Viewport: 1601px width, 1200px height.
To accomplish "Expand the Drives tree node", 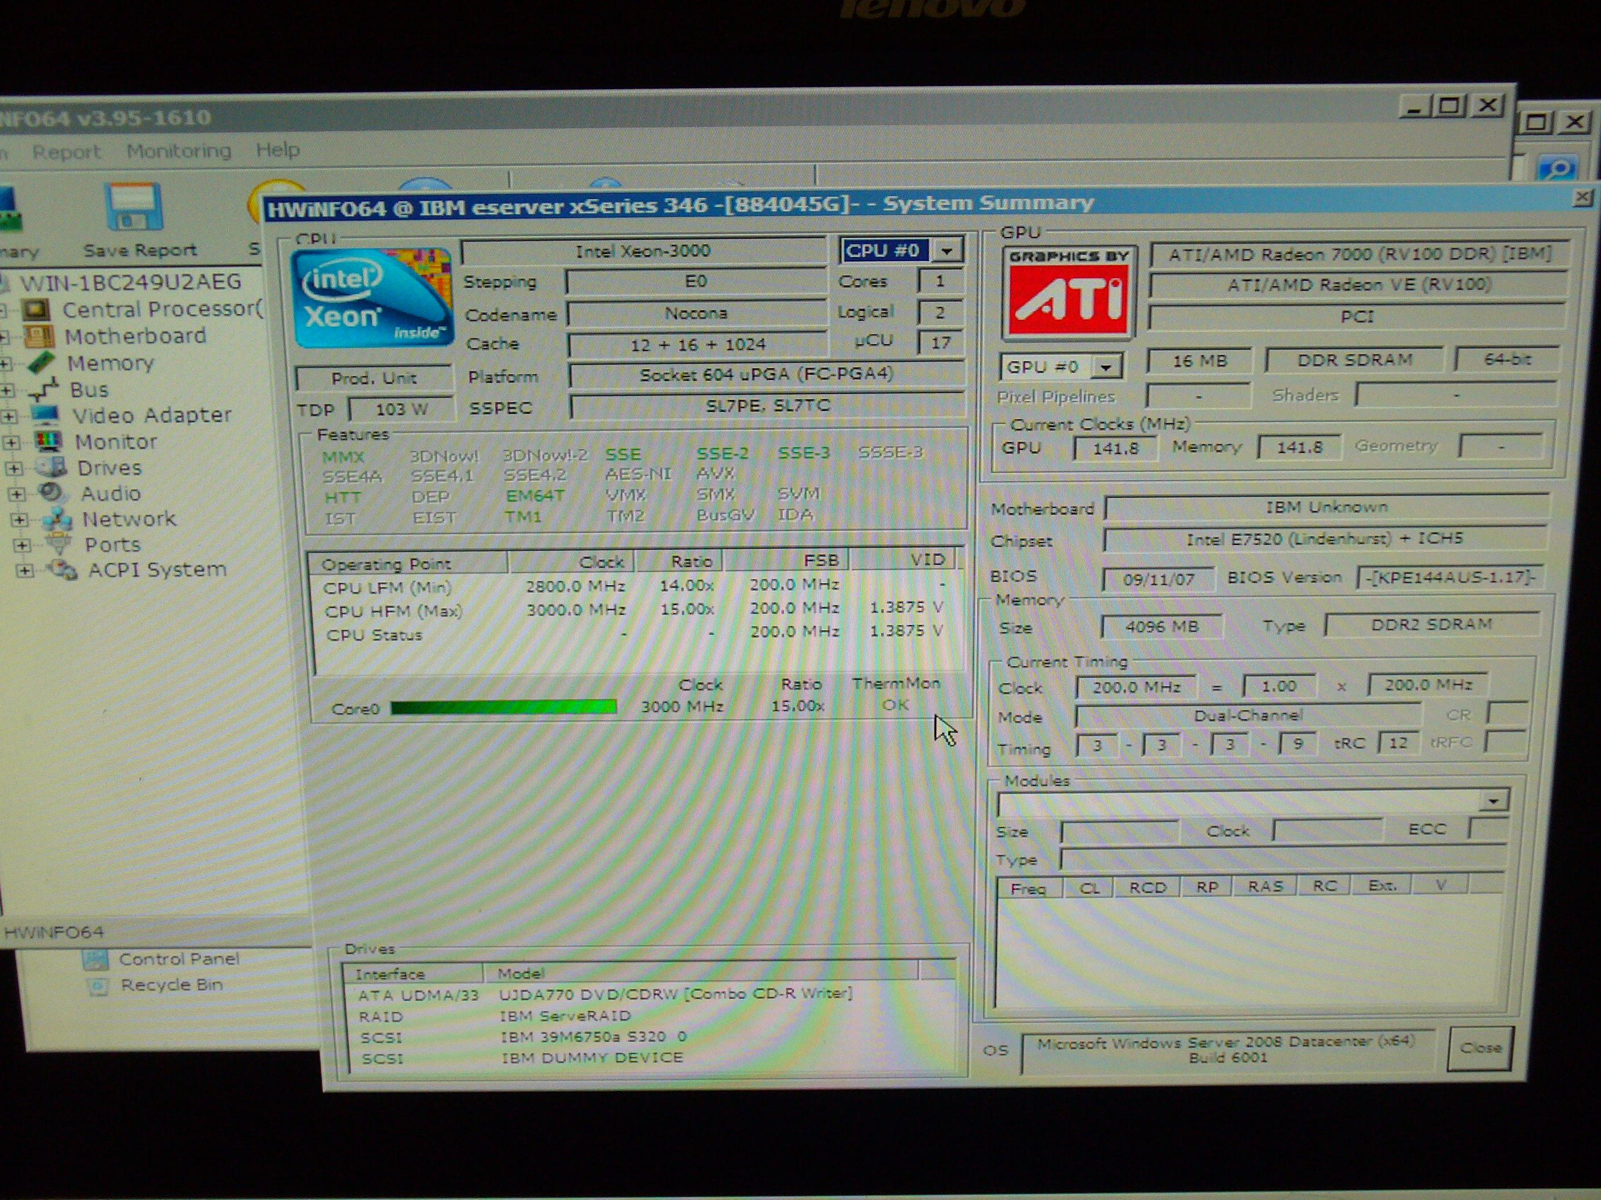I will tap(14, 469).
